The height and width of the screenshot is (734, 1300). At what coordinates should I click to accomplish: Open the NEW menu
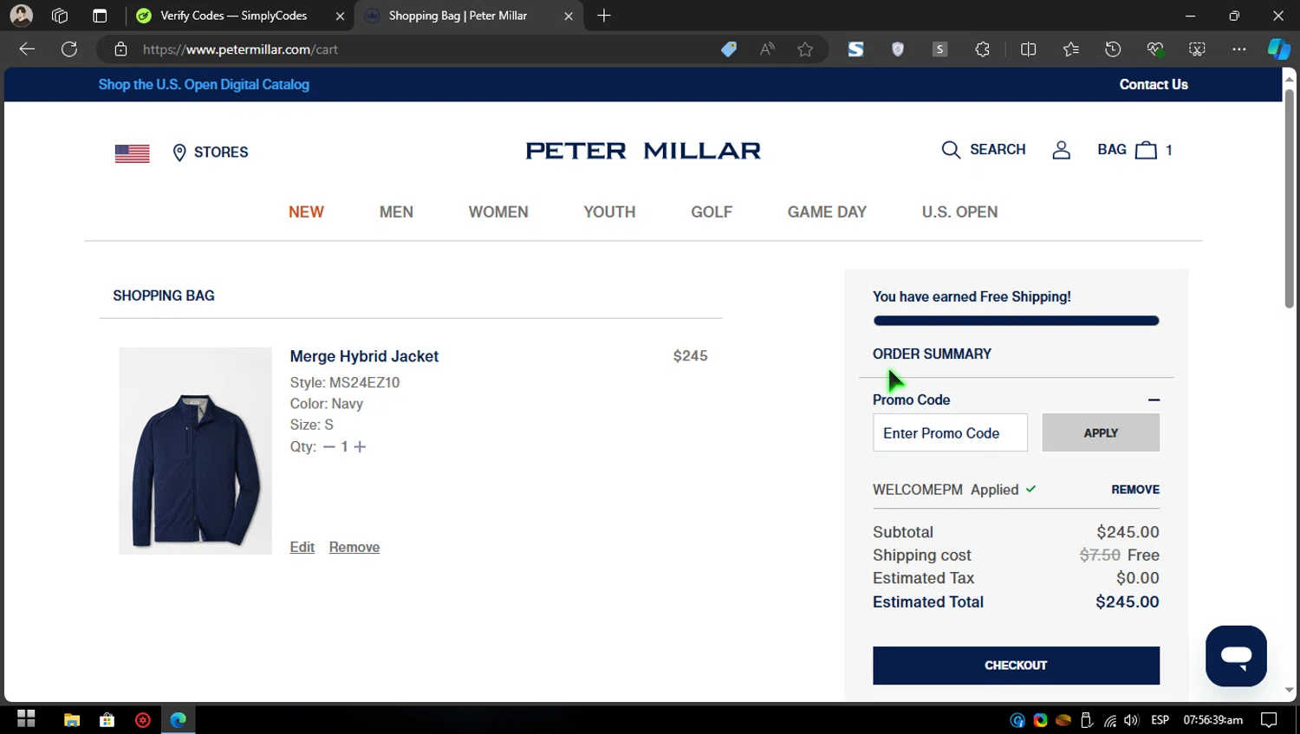[x=306, y=212]
